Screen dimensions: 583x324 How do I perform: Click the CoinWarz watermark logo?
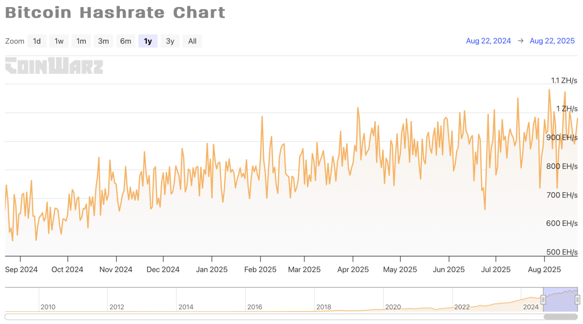[54, 66]
